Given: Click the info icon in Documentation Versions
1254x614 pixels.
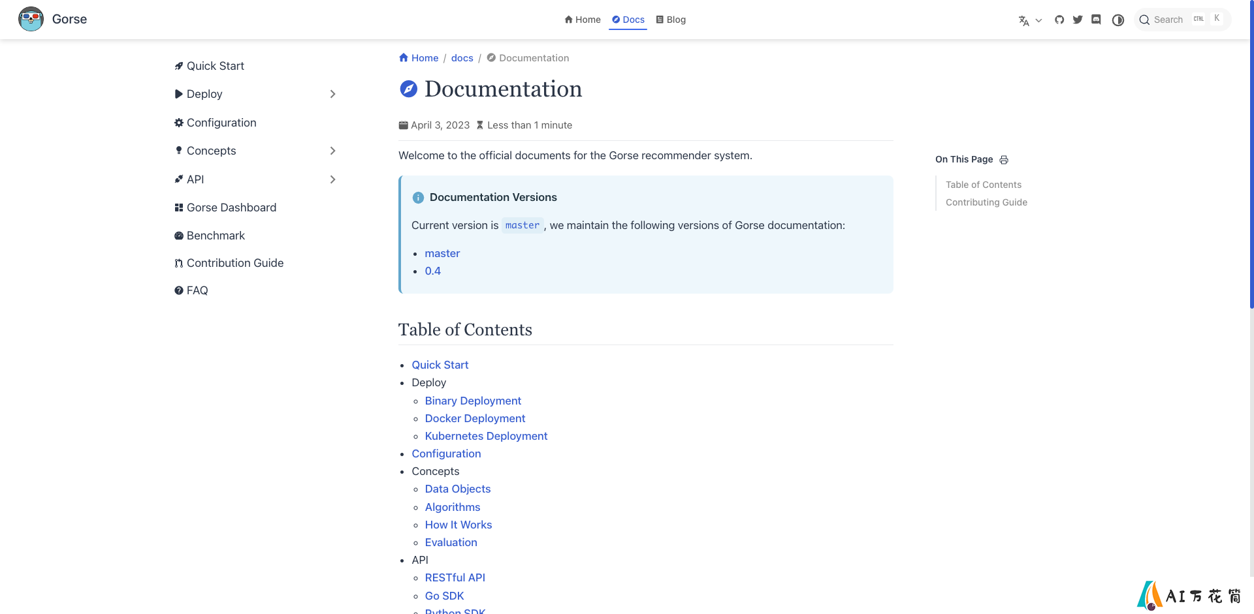Looking at the screenshot, I should (418, 198).
